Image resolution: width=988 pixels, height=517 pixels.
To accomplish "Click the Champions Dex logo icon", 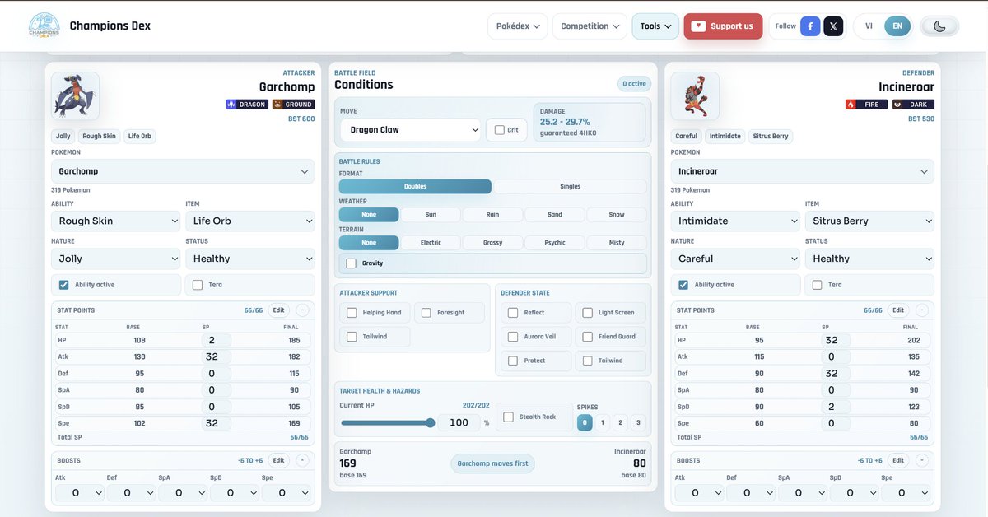I will tap(44, 26).
